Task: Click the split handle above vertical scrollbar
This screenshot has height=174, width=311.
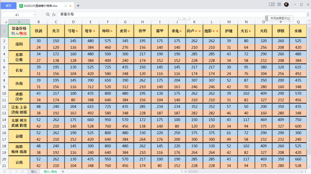Action: (x=309, y=20)
